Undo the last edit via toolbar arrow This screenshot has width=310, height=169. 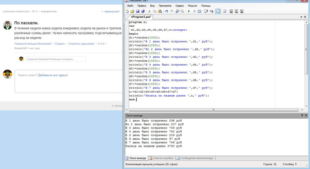click(x=166, y=11)
